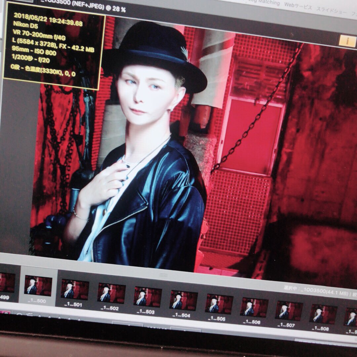Click the status text "選択中 : _1OD3500(44.1 MB)"
Image resolution: width=357 pixels, height=357 pixels.
click(316, 291)
